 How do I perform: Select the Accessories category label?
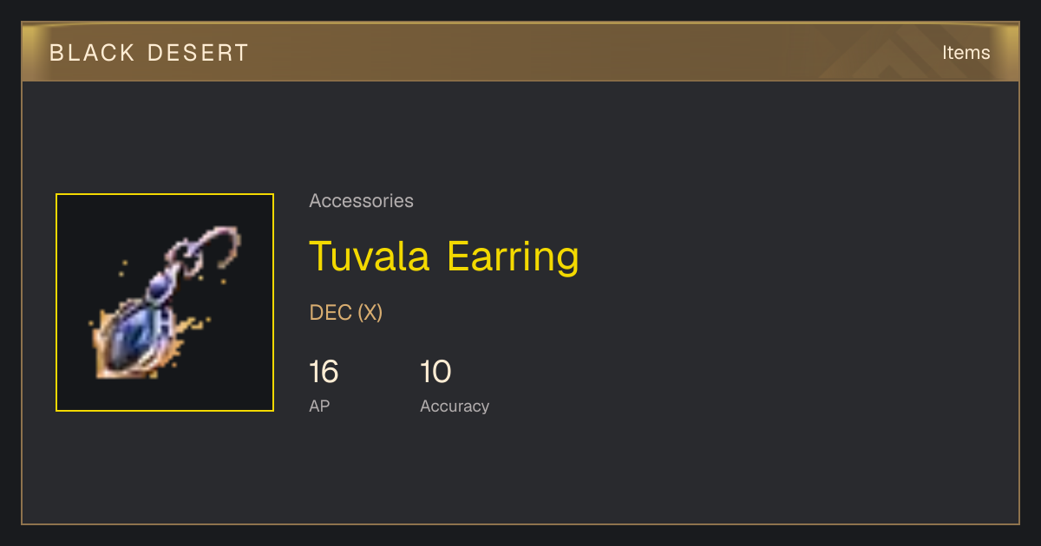coord(361,201)
